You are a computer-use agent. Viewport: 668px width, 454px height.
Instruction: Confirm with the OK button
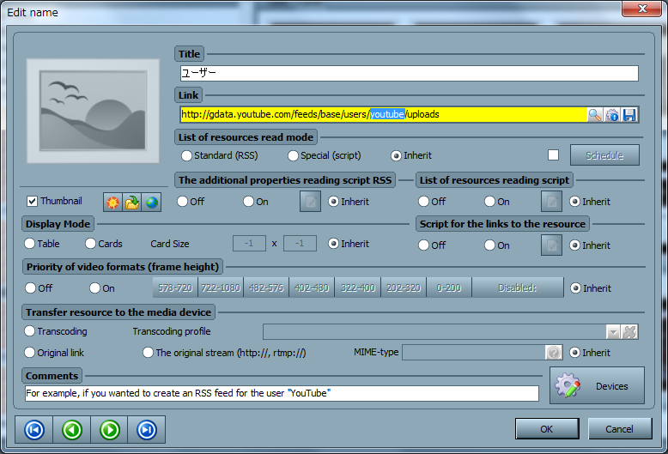click(x=547, y=429)
